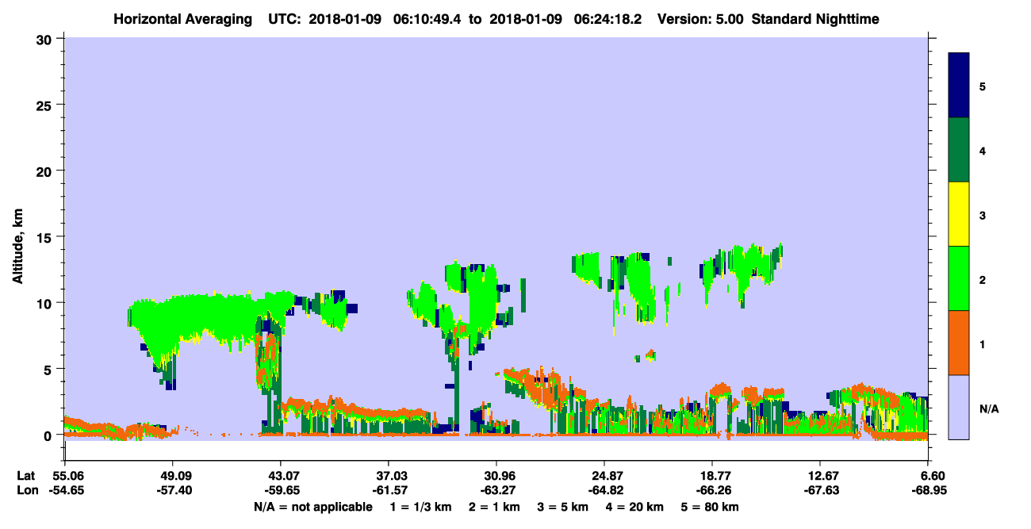The height and width of the screenshot is (529, 1031).
Task: Click the end time '06:24:18.2' in title
Action: pyautogui.click(x=607, y=19)
